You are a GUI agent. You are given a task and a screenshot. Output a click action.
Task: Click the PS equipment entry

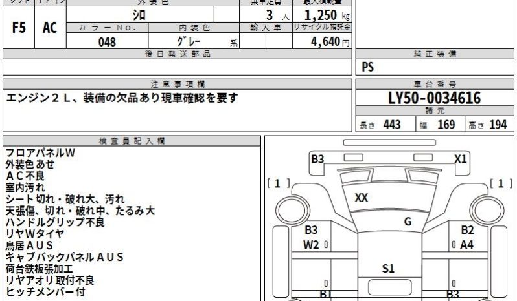tap(367, 67)
